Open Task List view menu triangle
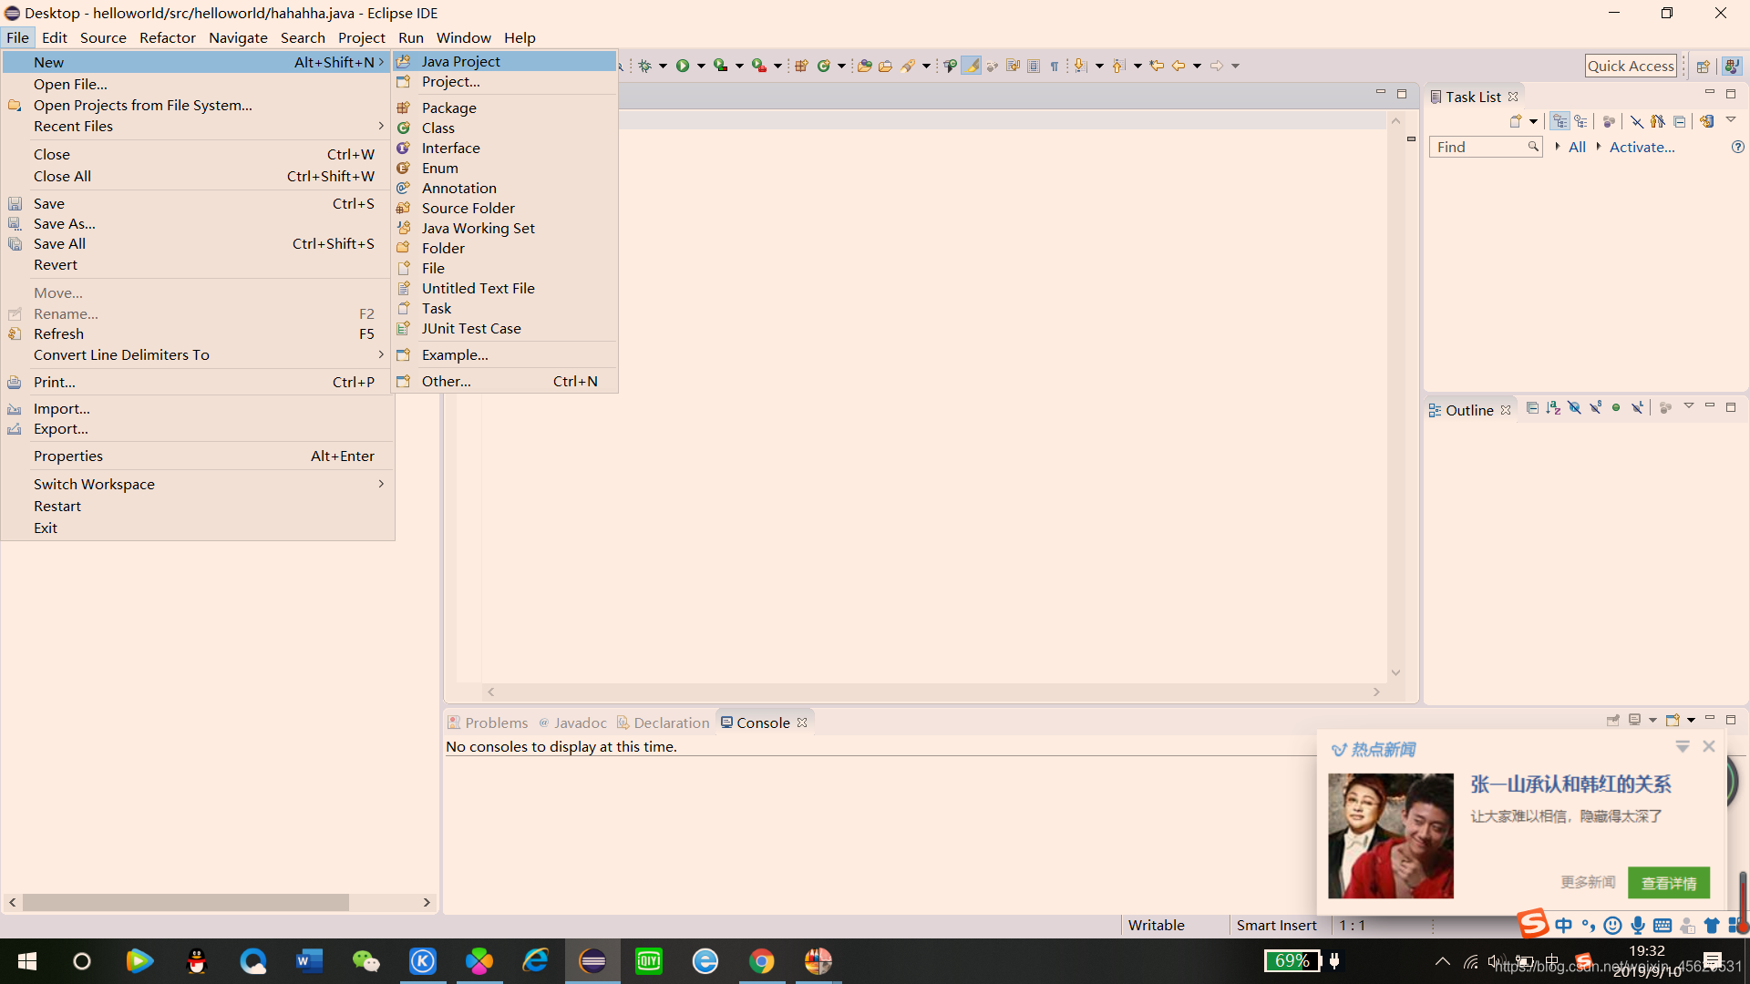 pyautogui.click(x=1731, y=120)
